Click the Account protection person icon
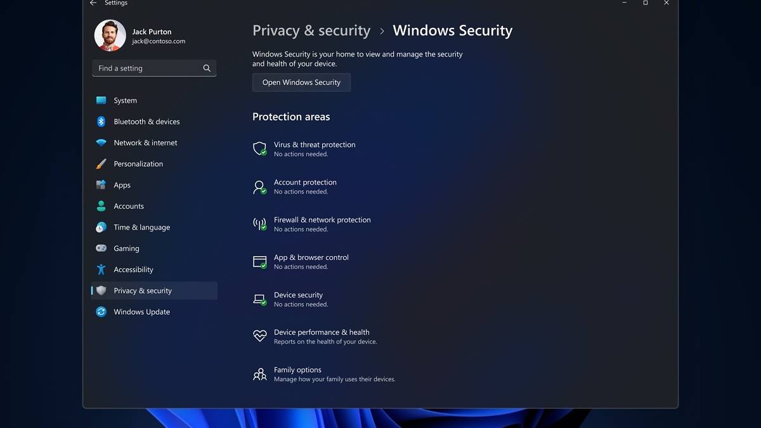Screen dimensions: 761x428 [259, 186]
